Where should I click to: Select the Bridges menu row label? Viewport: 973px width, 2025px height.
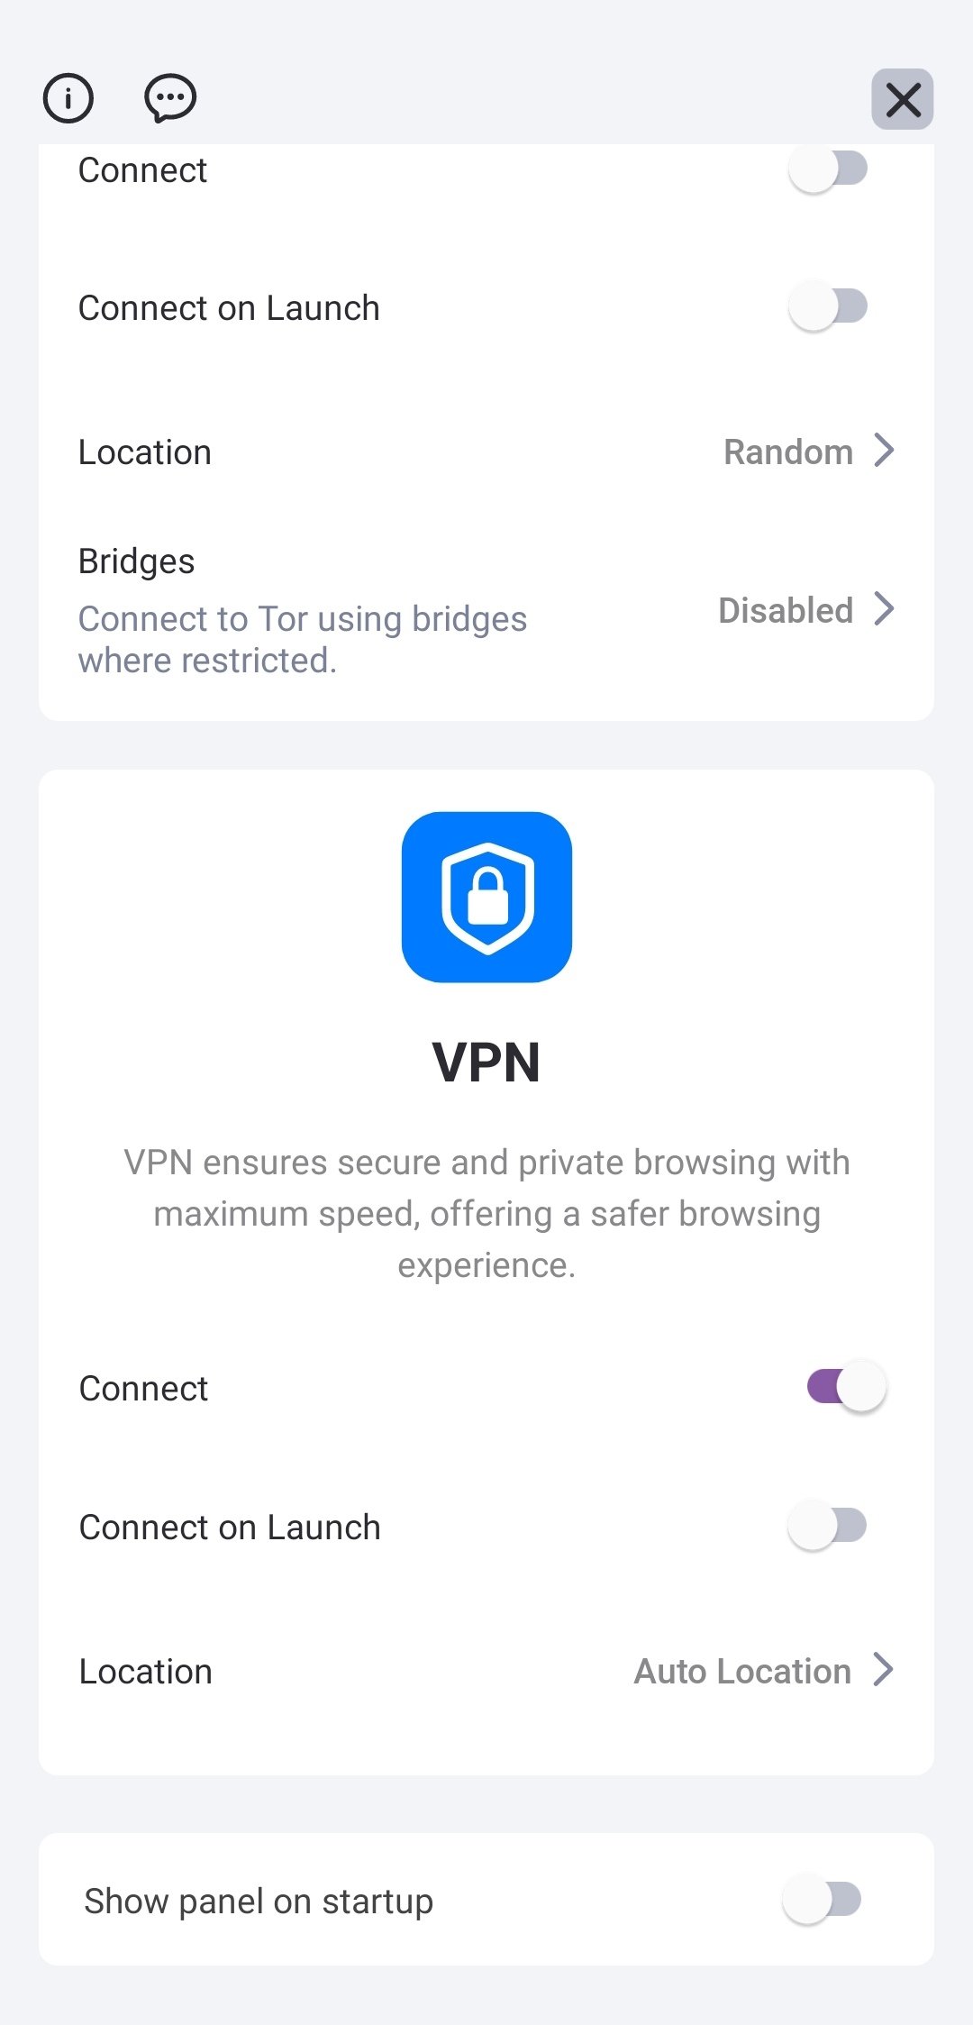137,561
